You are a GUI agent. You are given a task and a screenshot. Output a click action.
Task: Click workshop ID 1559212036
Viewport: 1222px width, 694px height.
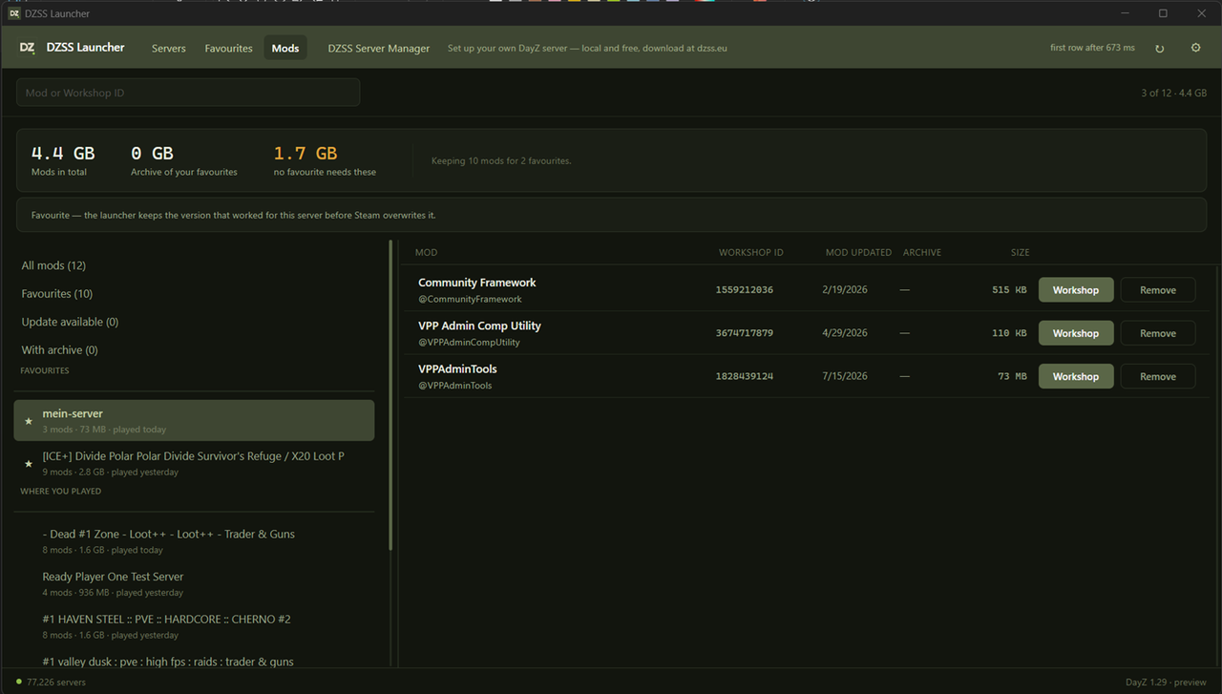tap(745, 290)
